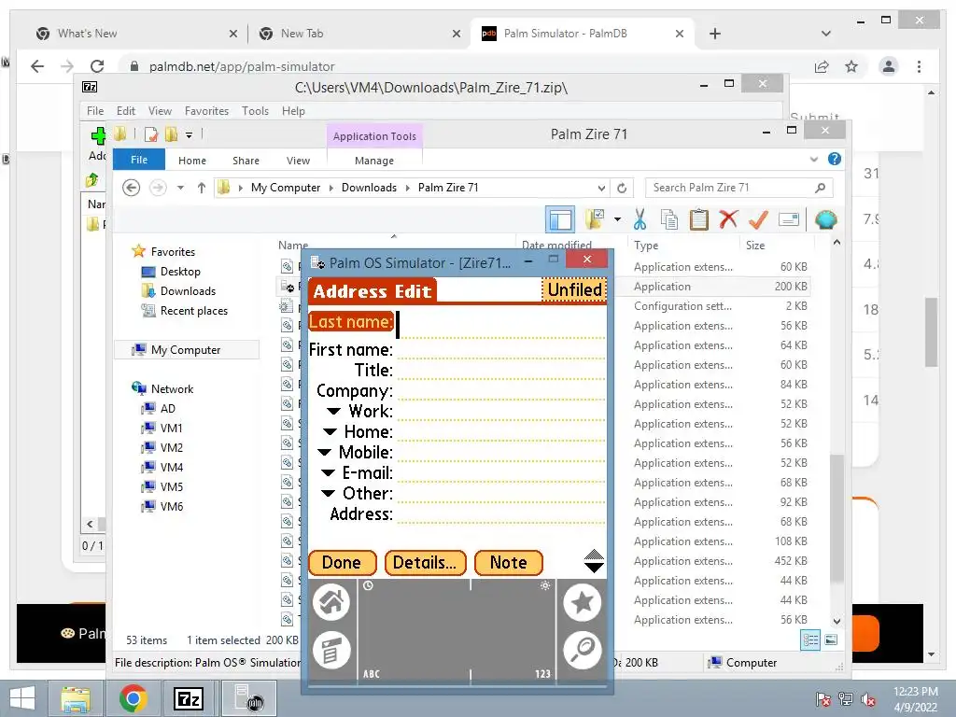
Task: Open the Share ribbon tab
Action: pos(246,161)
